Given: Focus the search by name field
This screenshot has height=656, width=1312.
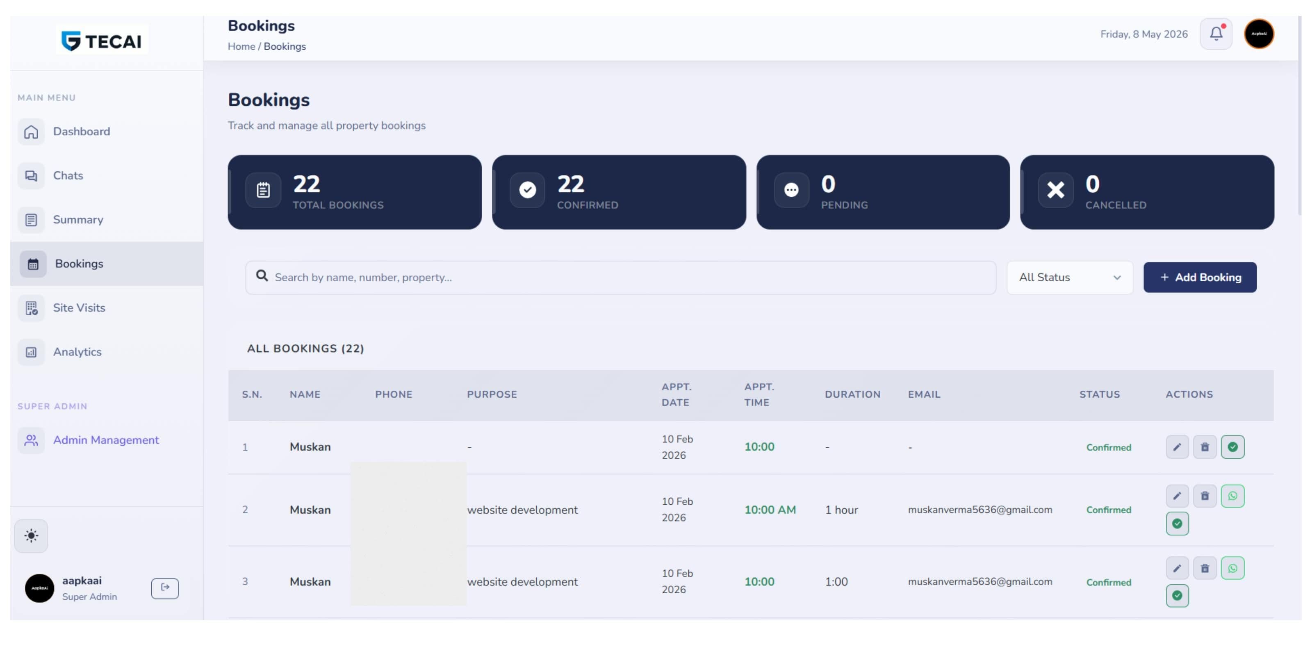Looking at the screenshot, I should tap(620, 278).
